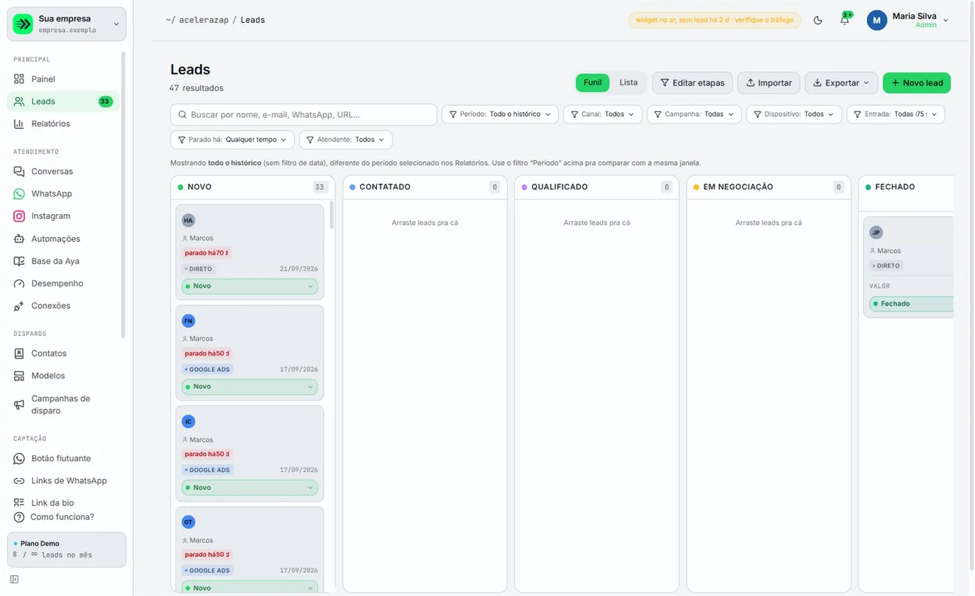Click the 21/09/2026 date on HA card
Viewport: 975px width, 596px height.
(x=299, y=268)
